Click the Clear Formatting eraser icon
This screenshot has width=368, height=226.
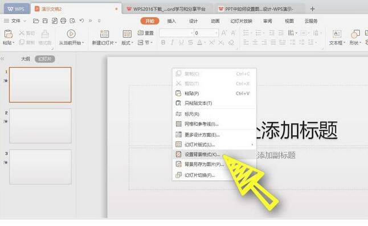click(x=231, y=43)
